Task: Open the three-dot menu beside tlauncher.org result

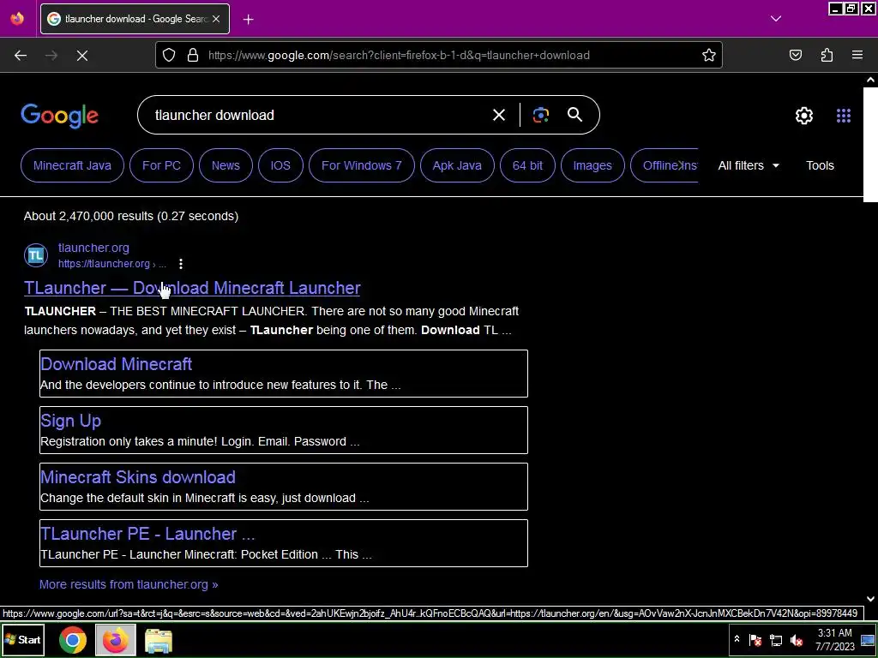Action: (x=180, y=264)
